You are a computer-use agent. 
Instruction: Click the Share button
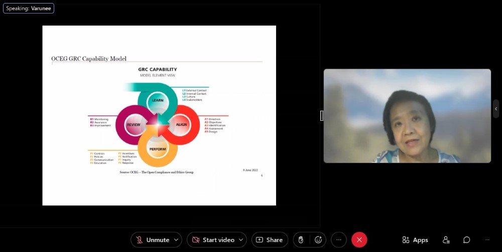270,240
